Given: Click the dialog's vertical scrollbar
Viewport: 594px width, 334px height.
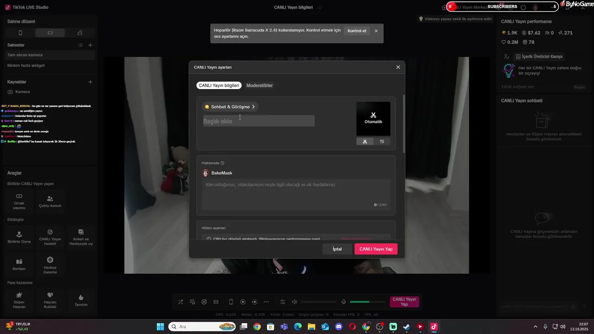Looking at the screenshot, I should point(404,124).
